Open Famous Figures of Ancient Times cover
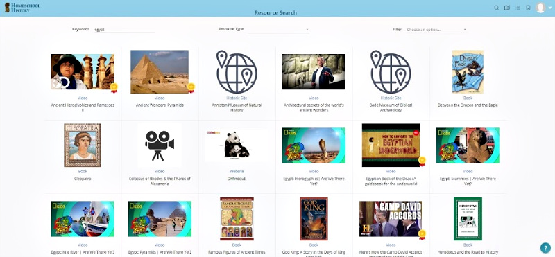This screenshot has height=257, width=555. (x=237, y=219)
